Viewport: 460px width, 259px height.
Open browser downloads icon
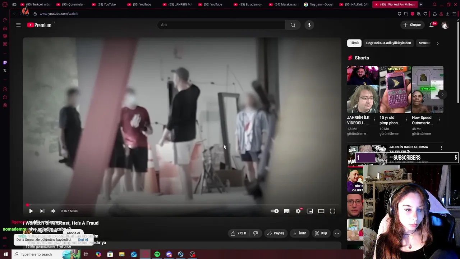click(447, 14)
